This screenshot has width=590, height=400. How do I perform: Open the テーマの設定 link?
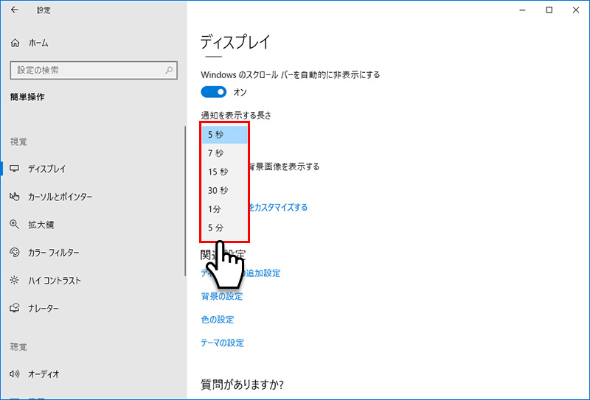[222, 343]
